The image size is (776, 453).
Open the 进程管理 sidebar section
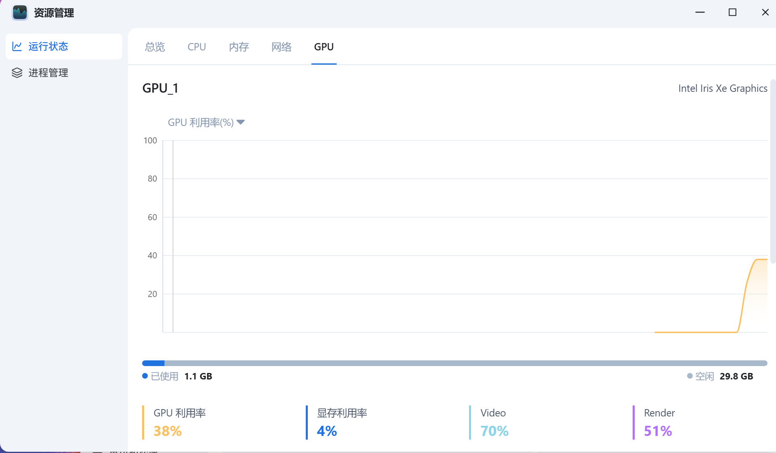48,73
